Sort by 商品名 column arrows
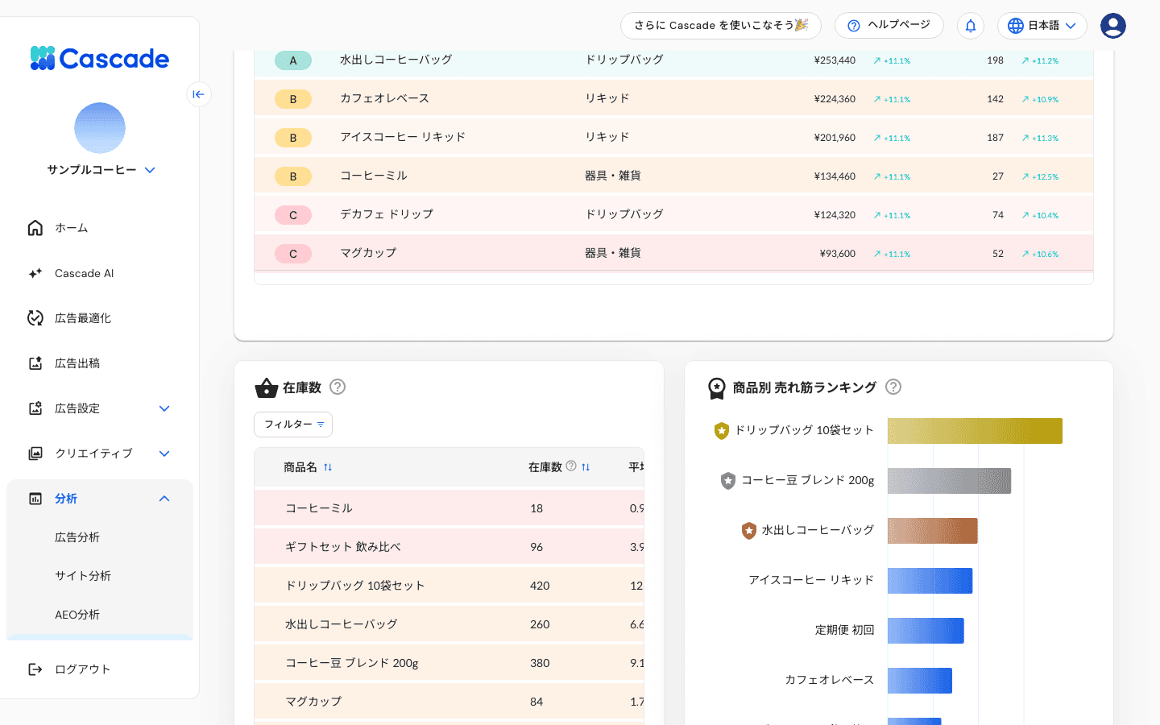Screen dimensions: 1160x725 tap(328, 467)
